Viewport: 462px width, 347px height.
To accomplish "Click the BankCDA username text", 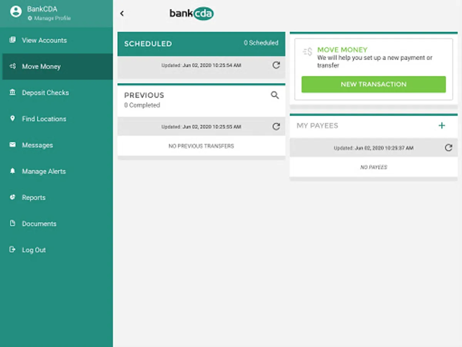I will (42, 9).
